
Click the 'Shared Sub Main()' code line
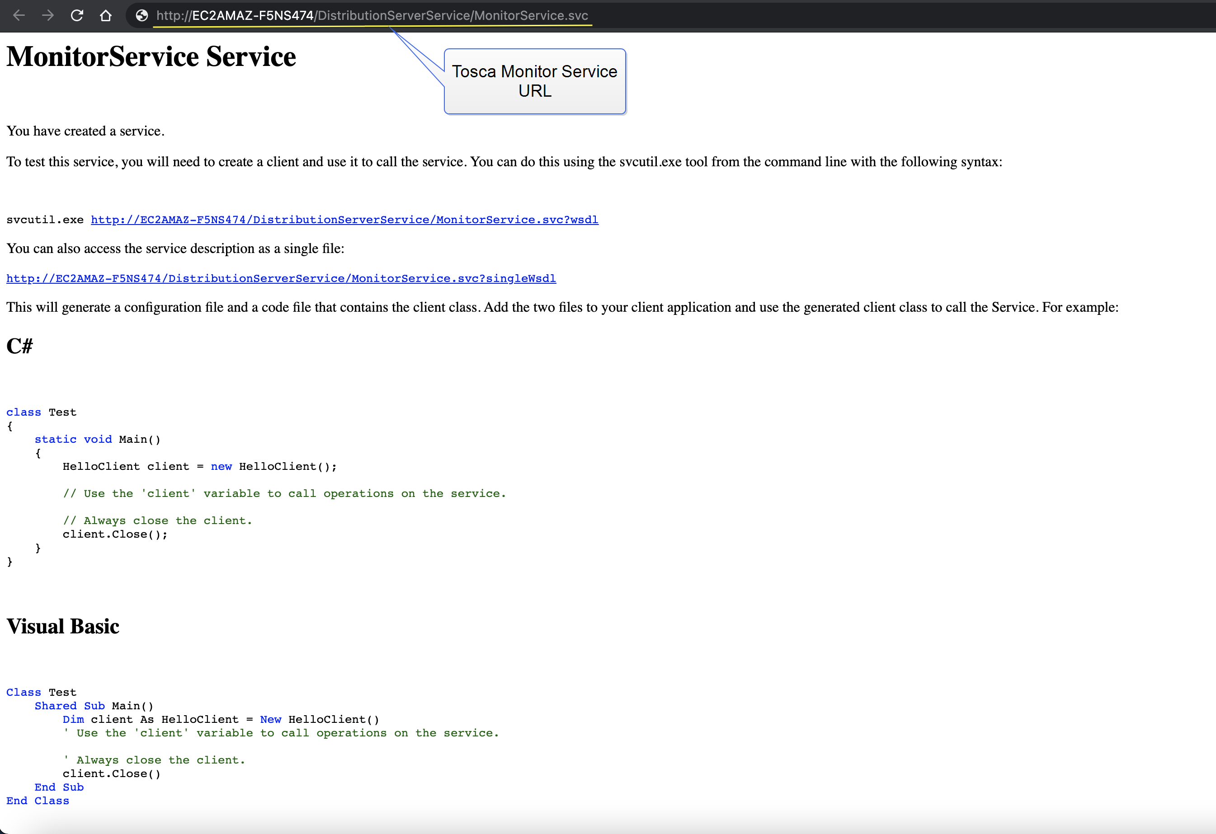[94, 706]
